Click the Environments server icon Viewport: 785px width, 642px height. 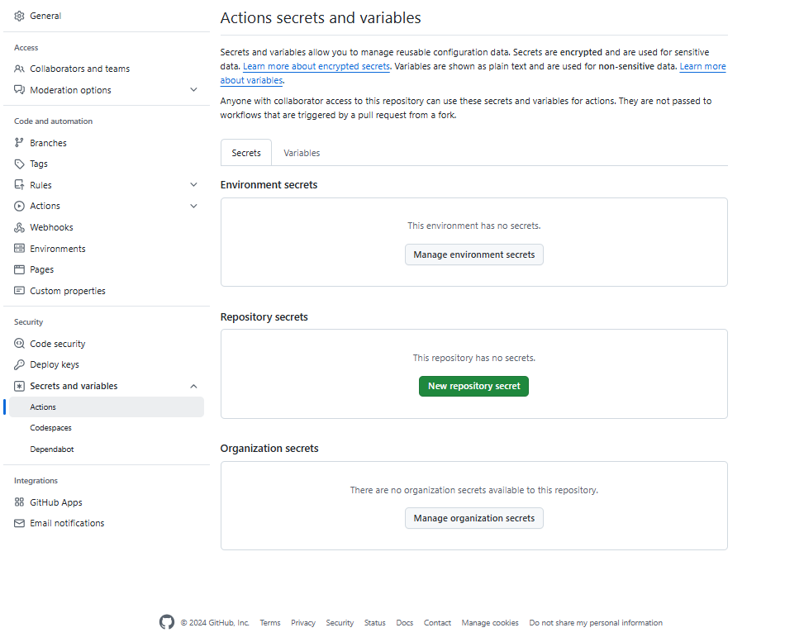click(19, 249)
